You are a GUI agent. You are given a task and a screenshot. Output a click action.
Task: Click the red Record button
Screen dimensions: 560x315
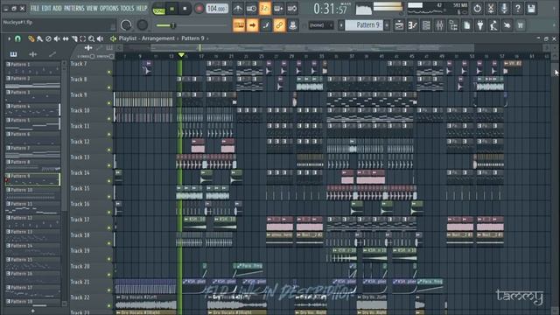(x=199, y=9)
